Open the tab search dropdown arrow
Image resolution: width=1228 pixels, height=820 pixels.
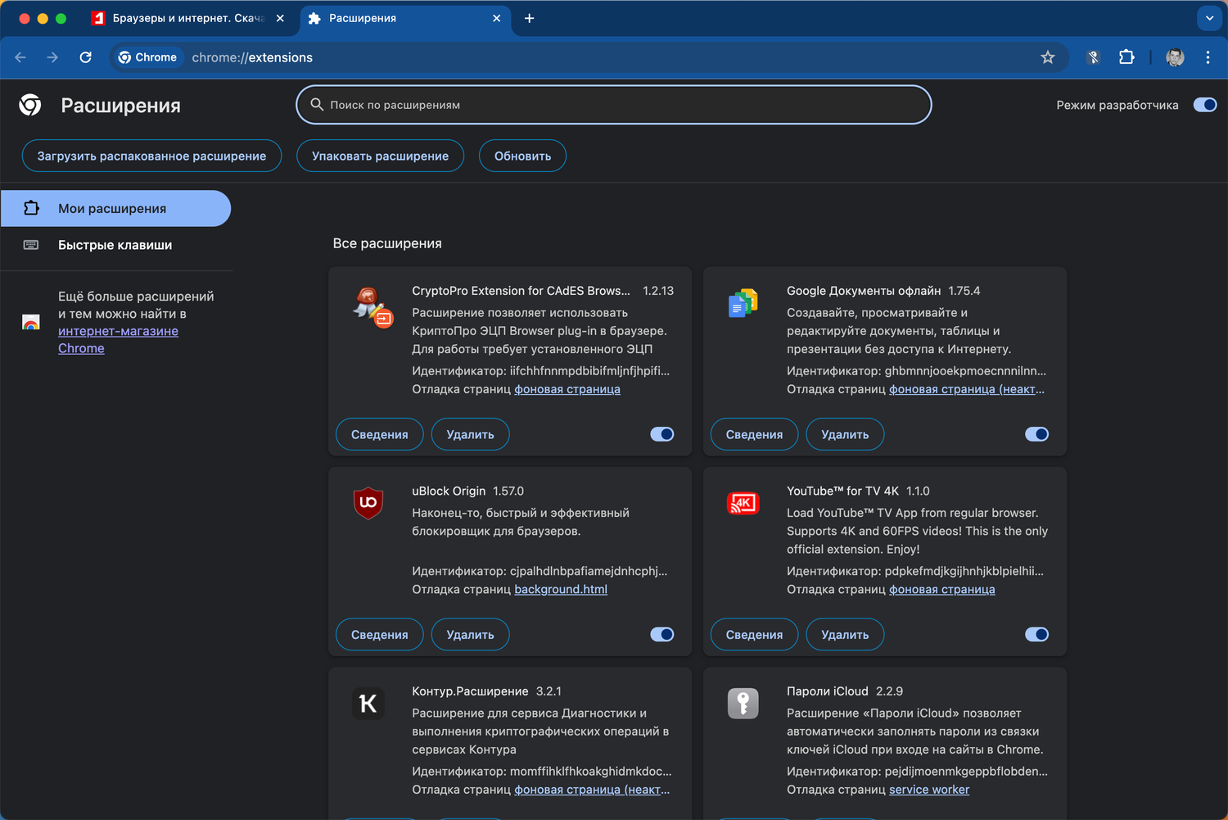pos(1209,18)
